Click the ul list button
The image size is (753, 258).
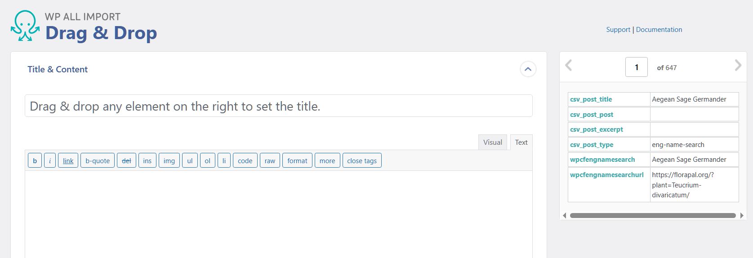[190, 160]
